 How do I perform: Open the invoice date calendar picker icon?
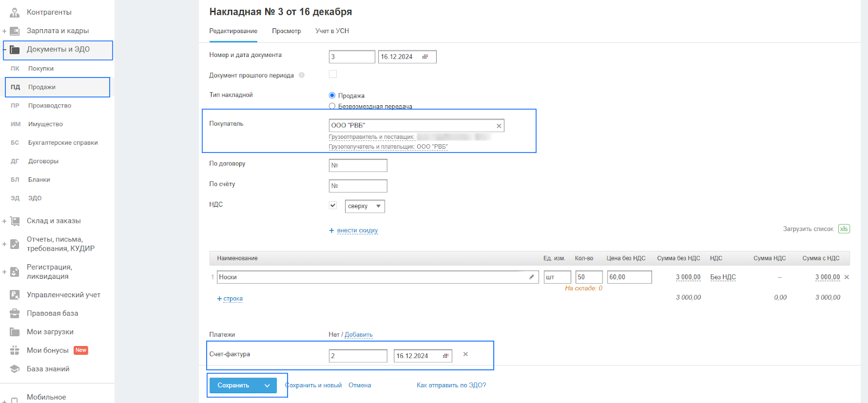(x=445, y=356)
